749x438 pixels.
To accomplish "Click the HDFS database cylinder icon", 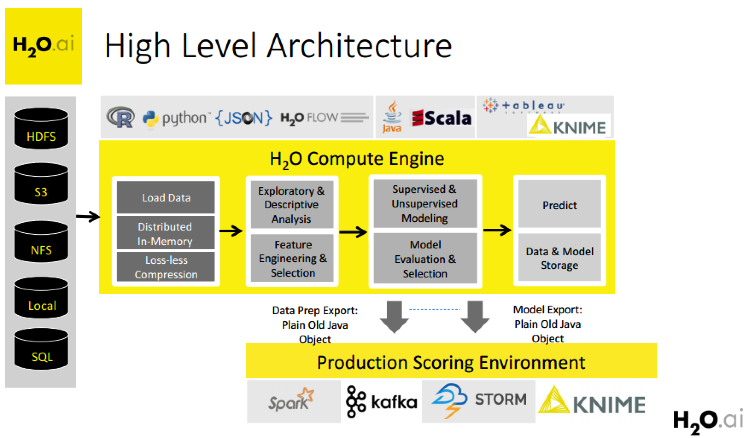I will [41, 128].
